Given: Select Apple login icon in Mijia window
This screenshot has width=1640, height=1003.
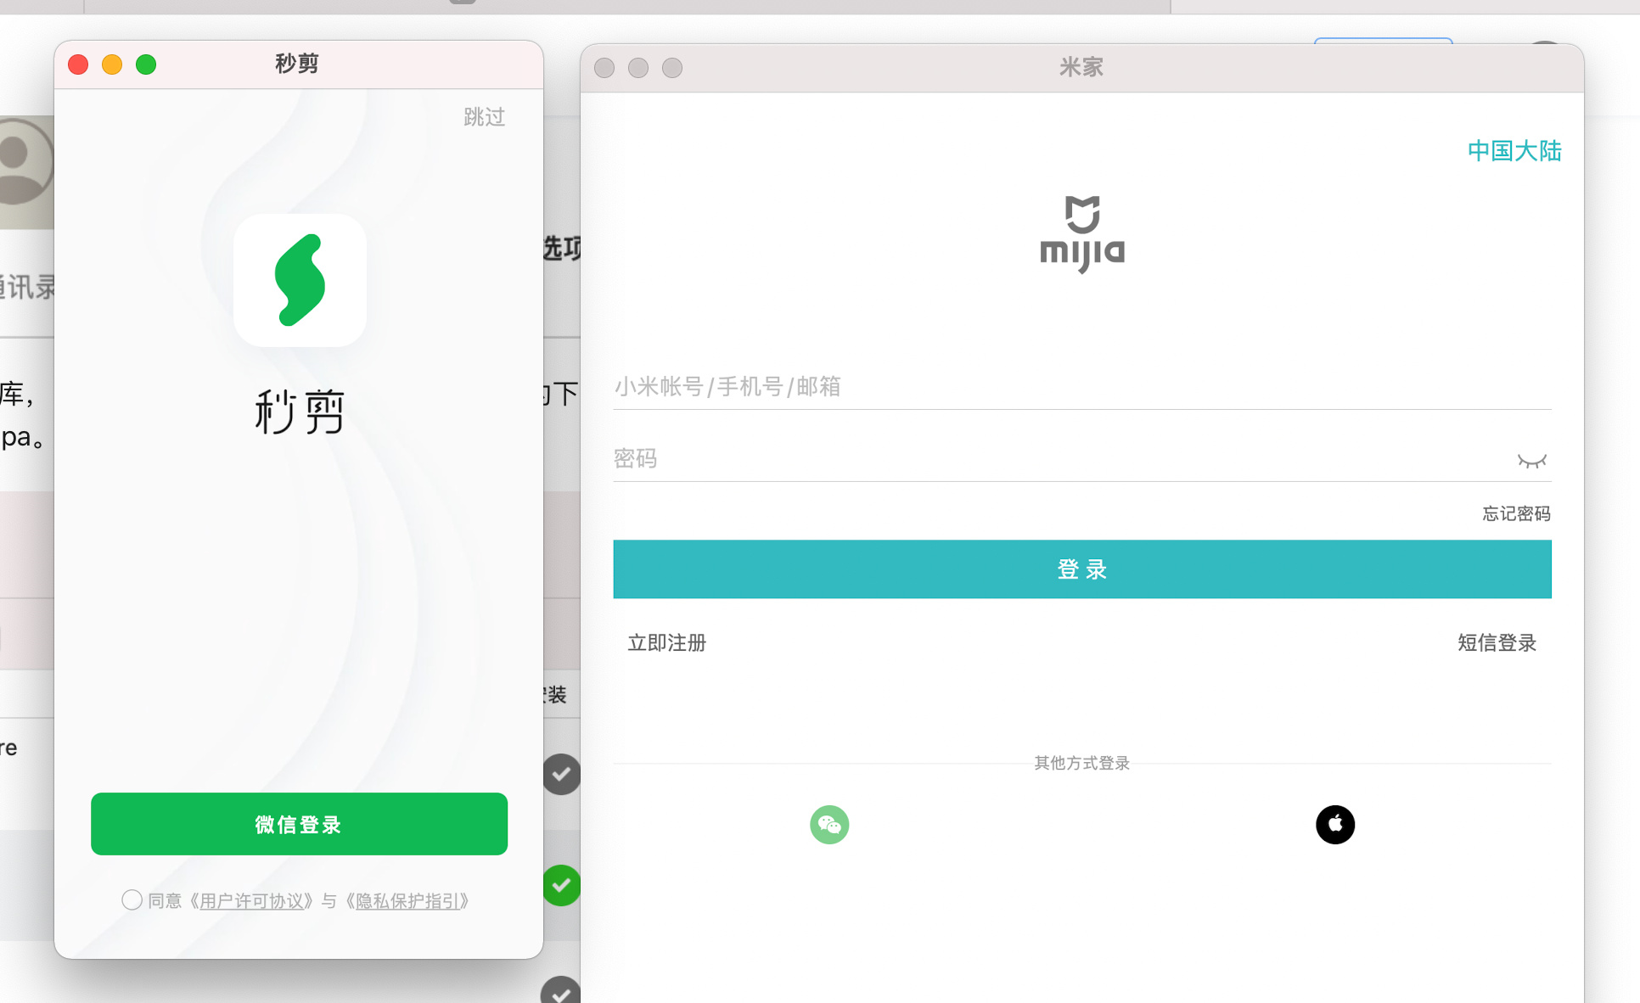Looking at the screenshot, I should [1334, 824].
